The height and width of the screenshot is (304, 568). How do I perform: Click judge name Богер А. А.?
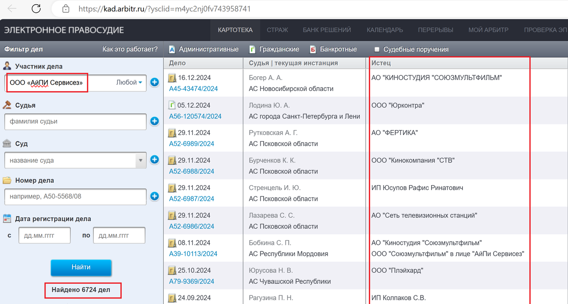[x=266, y=78]
